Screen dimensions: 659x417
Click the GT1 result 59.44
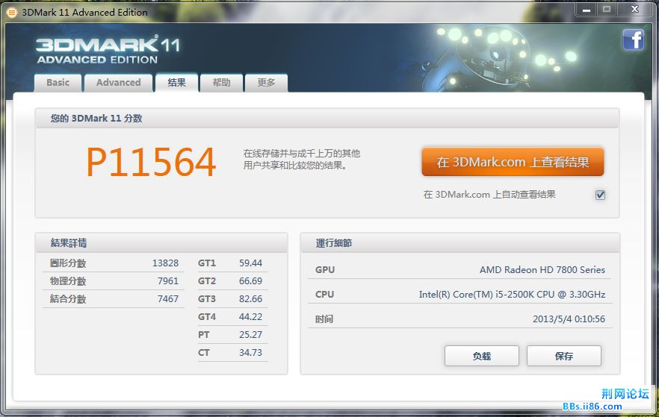pyautogui.click(x=250, y=263)
